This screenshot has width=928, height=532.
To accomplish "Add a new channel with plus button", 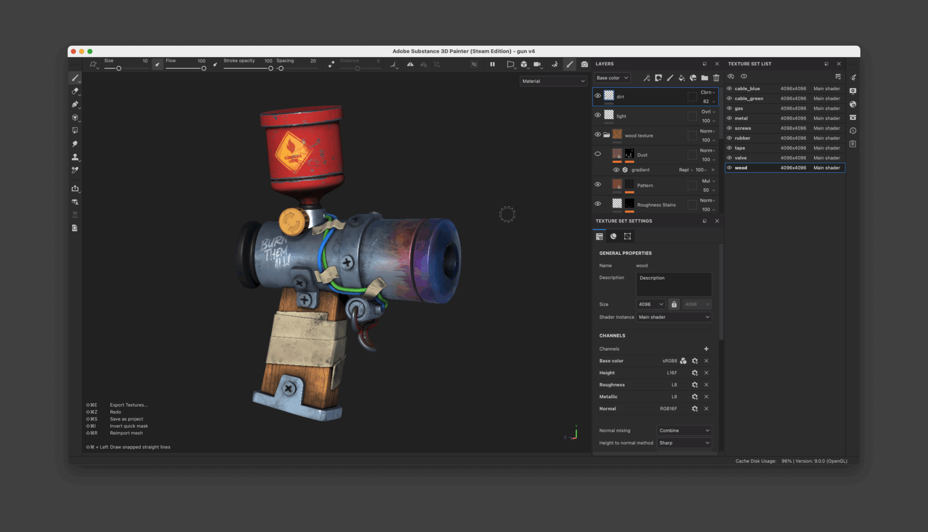I will 706,349.
